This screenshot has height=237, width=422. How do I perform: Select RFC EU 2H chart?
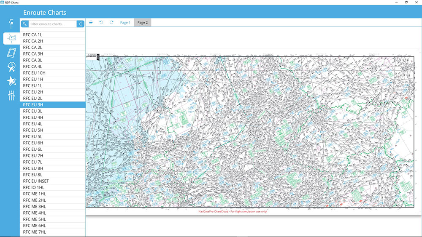[x=53, y=92]
